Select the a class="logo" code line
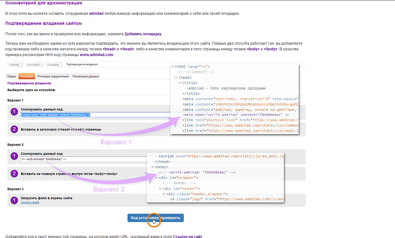Screen dimensions: 395x238 click(x=227, y=199)
